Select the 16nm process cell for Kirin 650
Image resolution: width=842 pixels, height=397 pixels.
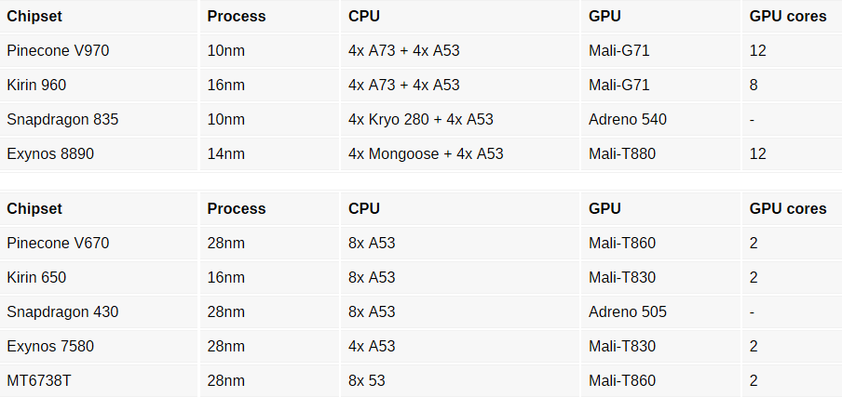pyautogui.click(x=269, y=277)
